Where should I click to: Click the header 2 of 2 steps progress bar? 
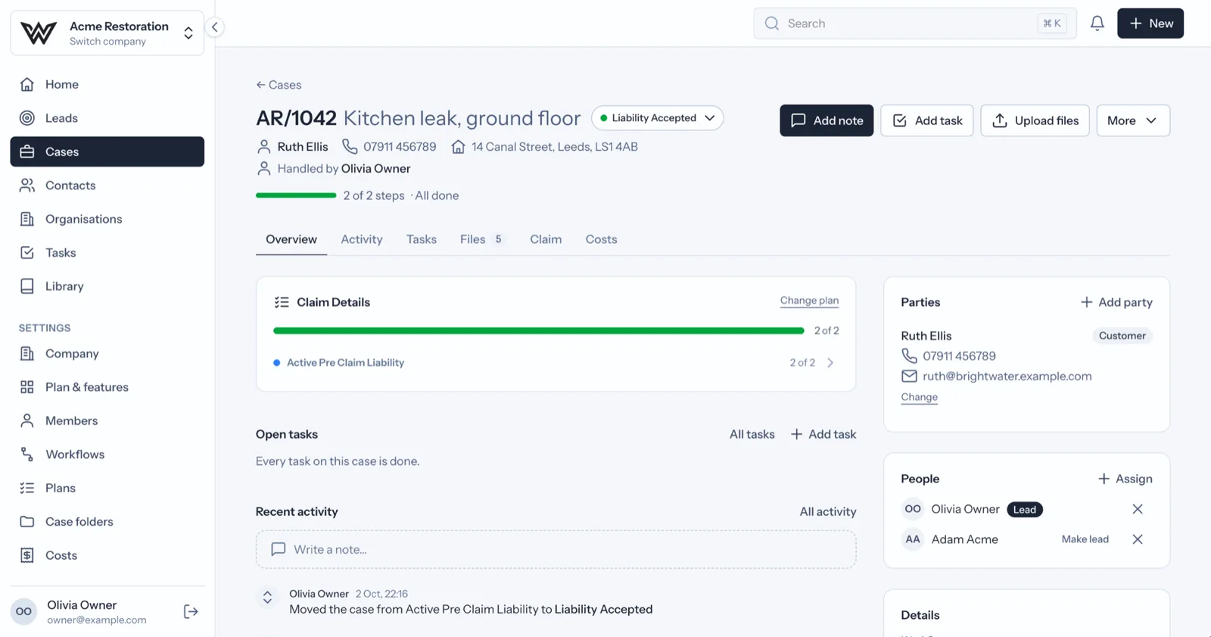[296, 195]
